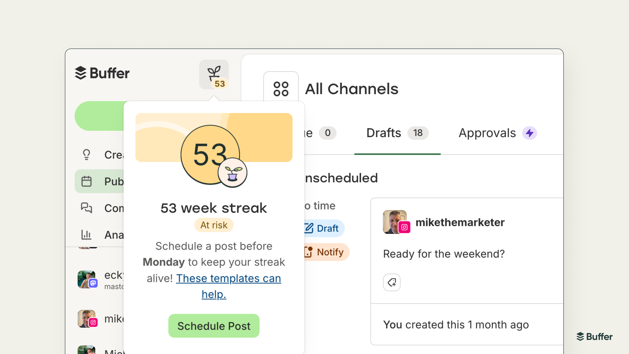Click the At risk status badge
Screen dimensions: 629x354
pyautogui.click(x=214, y=225)
